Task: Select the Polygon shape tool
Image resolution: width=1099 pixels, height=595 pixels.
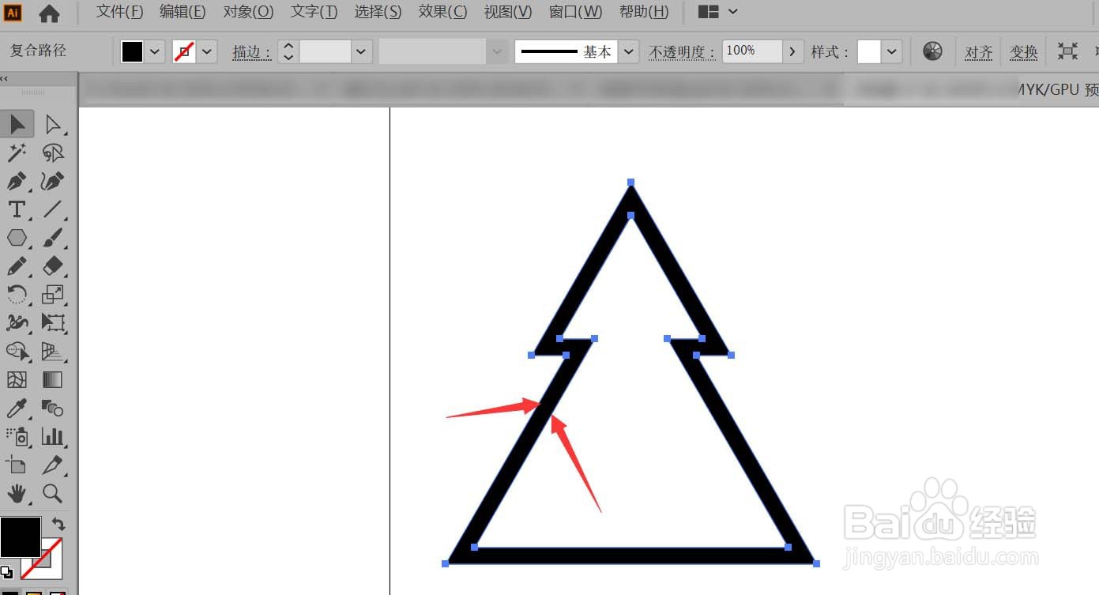Action: point(17,238)
